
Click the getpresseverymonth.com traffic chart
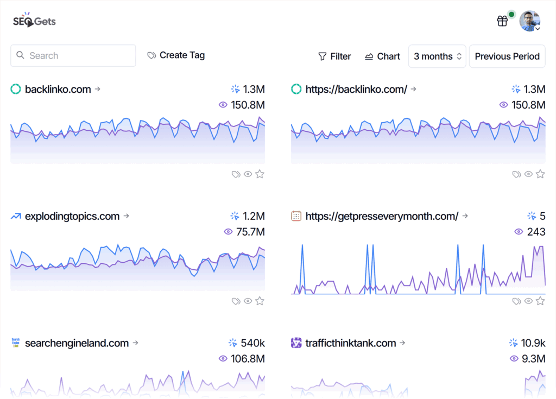(x=418, y=269)
